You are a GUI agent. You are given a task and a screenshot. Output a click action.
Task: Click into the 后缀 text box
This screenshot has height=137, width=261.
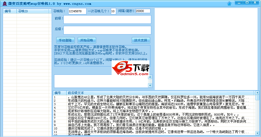107,30
